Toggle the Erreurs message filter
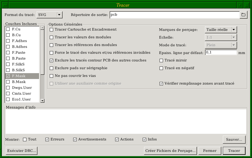This screenshot has height=158, width=252. 47,139
